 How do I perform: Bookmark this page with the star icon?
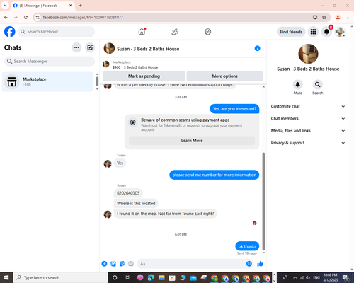coord(324,17)
